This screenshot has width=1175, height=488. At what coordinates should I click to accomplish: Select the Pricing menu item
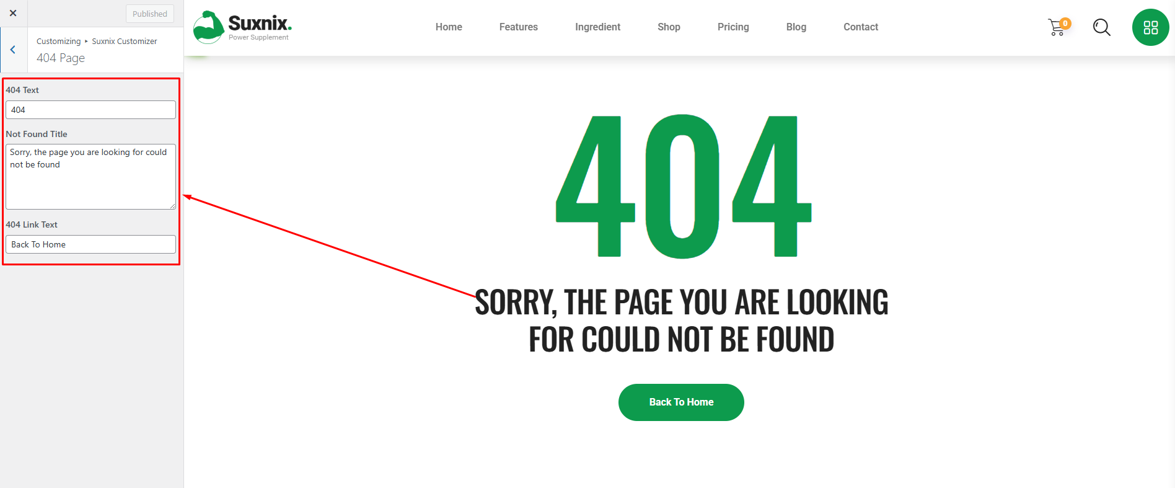tap(733, 27)
